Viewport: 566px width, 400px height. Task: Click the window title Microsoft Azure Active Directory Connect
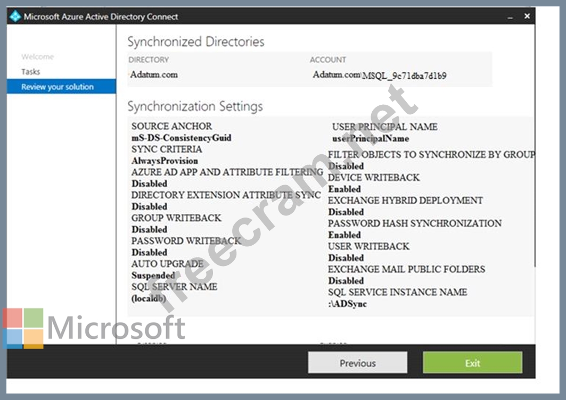point(101,17)
